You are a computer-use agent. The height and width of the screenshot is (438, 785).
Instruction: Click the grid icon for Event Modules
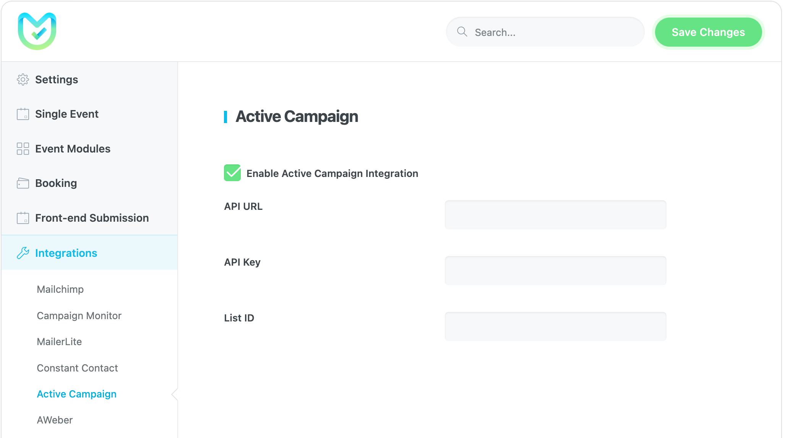tap(23, 149)
